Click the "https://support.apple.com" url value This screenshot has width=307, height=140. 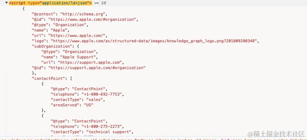tap(90, 62)
